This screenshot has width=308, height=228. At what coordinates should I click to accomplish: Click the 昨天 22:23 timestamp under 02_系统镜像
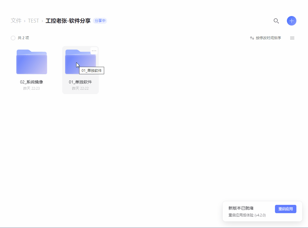32,88
